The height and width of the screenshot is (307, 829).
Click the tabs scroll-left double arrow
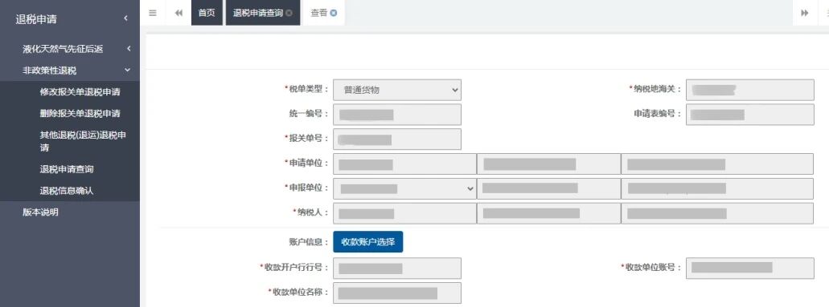(179, 13)
